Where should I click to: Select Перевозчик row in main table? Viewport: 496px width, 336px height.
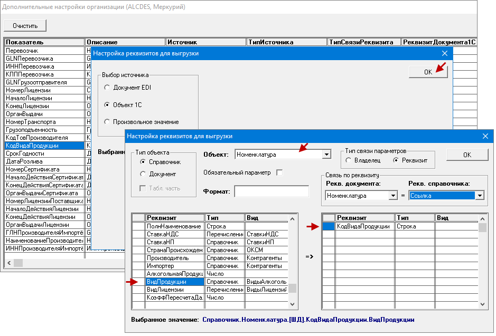pos(44,51)
